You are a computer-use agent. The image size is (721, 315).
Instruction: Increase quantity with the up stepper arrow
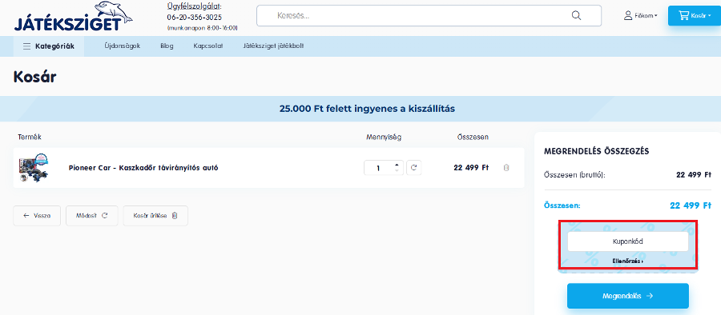pyautogui.click(x=397, y=165)
